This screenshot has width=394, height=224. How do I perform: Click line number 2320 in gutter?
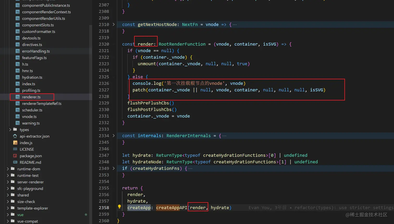coord(104,44)
